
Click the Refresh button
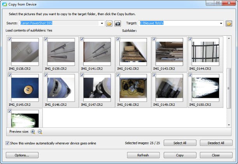click(143, 155)
